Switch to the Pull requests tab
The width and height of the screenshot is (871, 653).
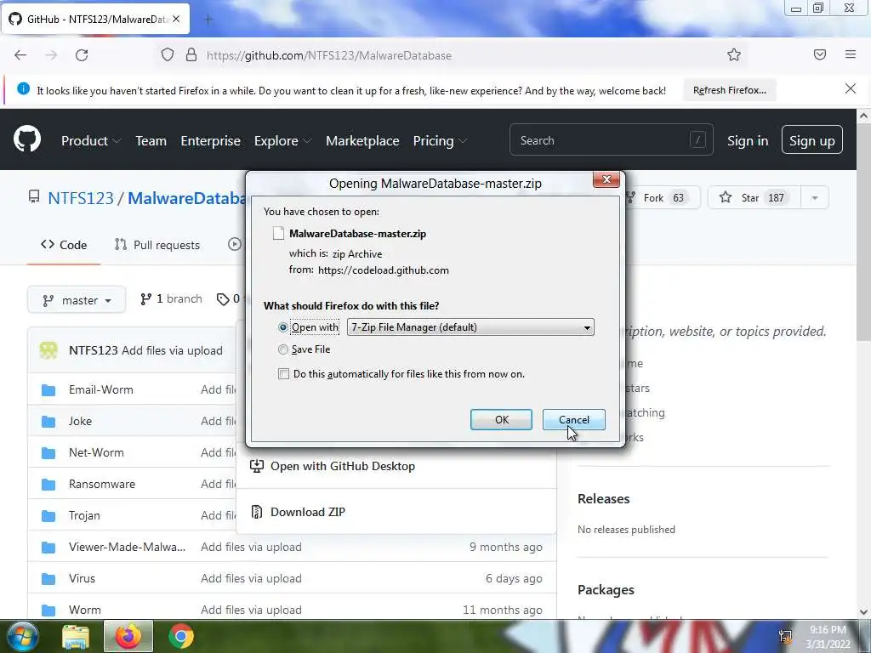[157, 245]
